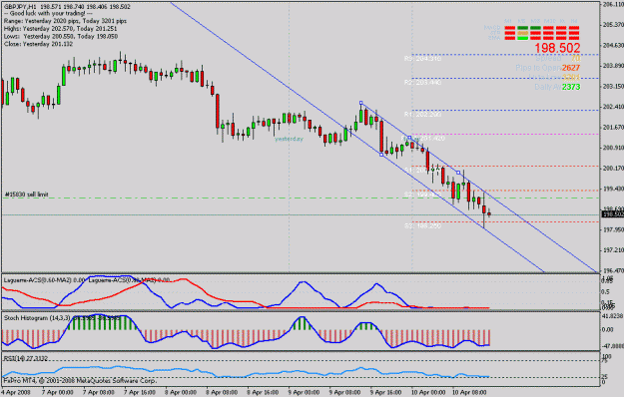Click the cyan 'yesterday' session label
This screenshot has height=397, width=624.
289,139
